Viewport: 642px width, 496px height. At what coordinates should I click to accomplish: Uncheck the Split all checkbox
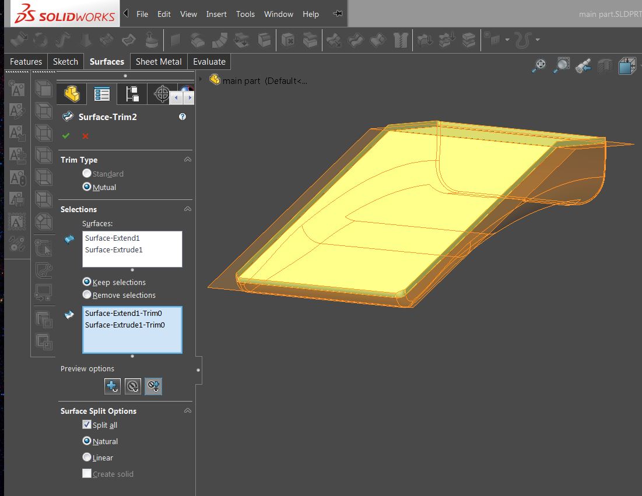coord(86,425)
